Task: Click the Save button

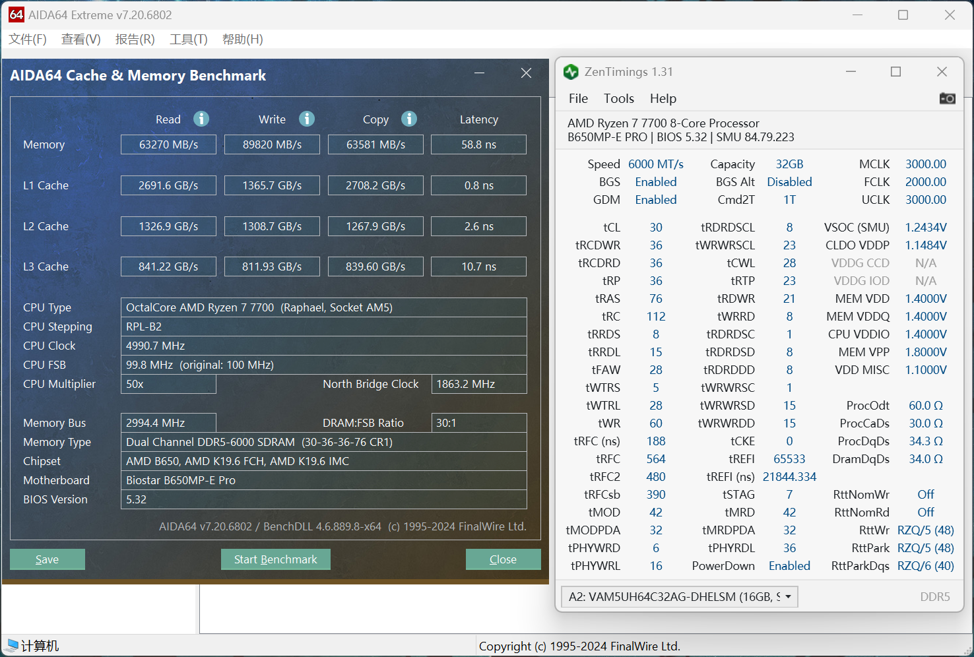Action: (x=47, y=559)
